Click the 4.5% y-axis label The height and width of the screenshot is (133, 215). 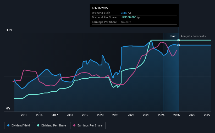[x=9, y=30]
